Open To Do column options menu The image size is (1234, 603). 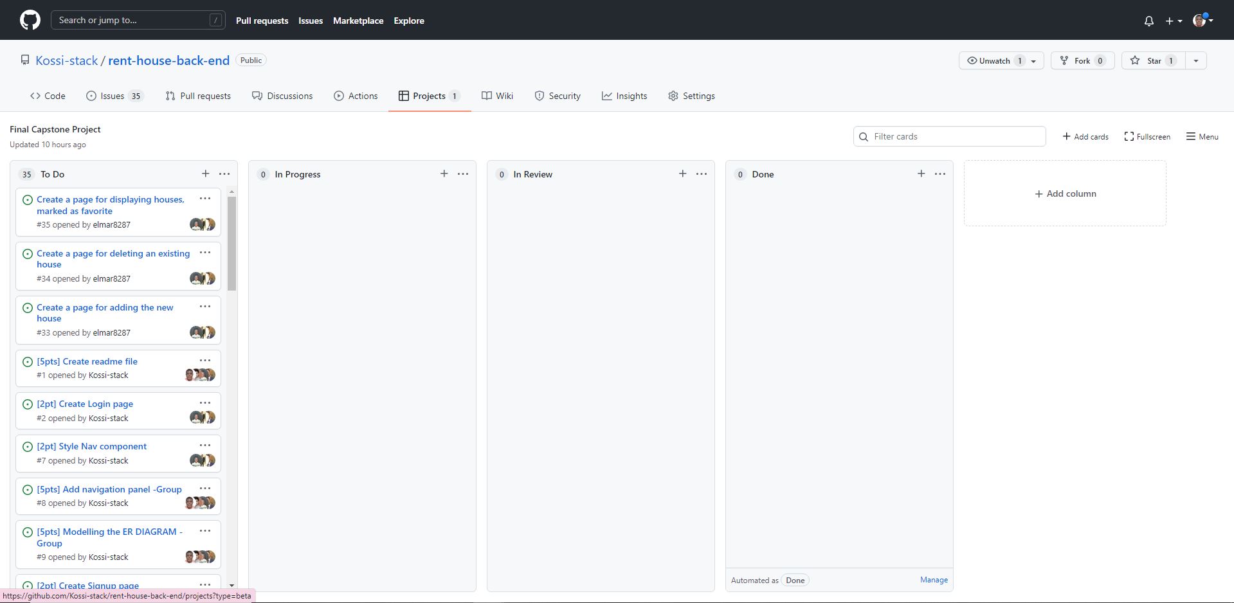point(224,174)
